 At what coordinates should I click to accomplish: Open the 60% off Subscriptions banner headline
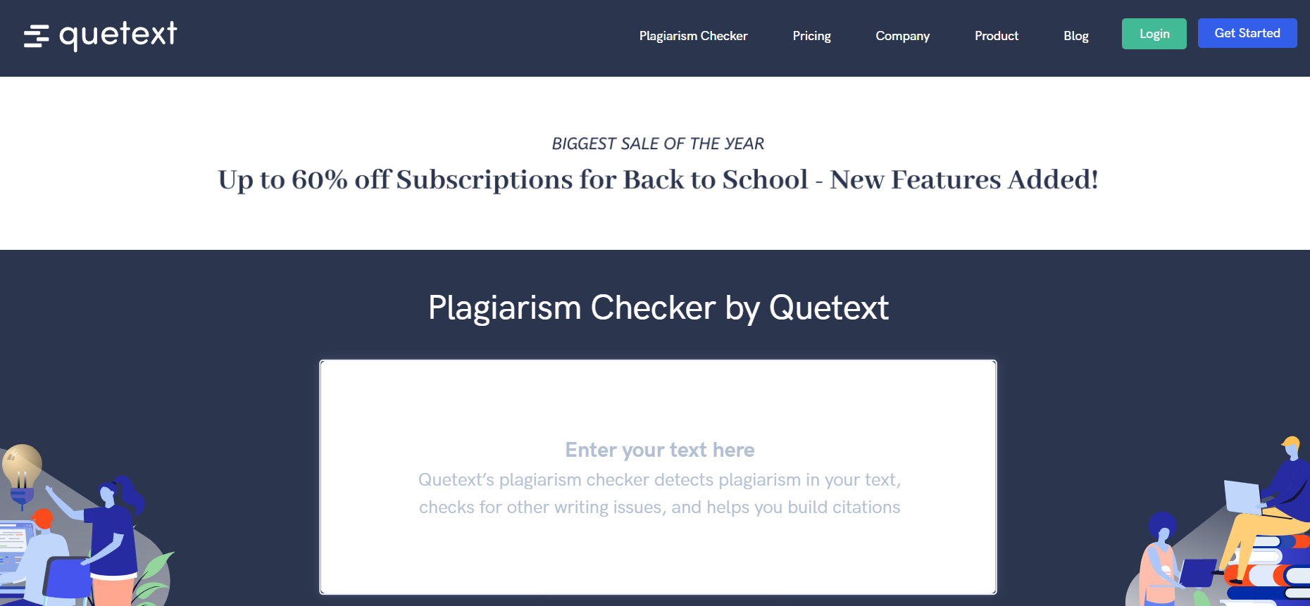(x=658, y=180)
